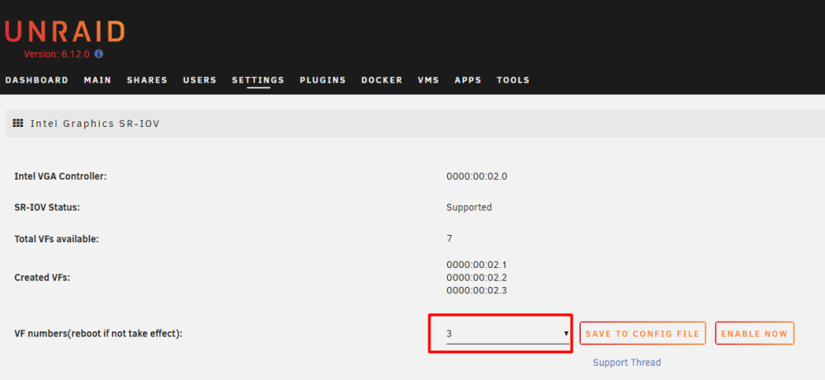
Task: Click the Version: 6.12.0 text
Action: coord(58,54)
